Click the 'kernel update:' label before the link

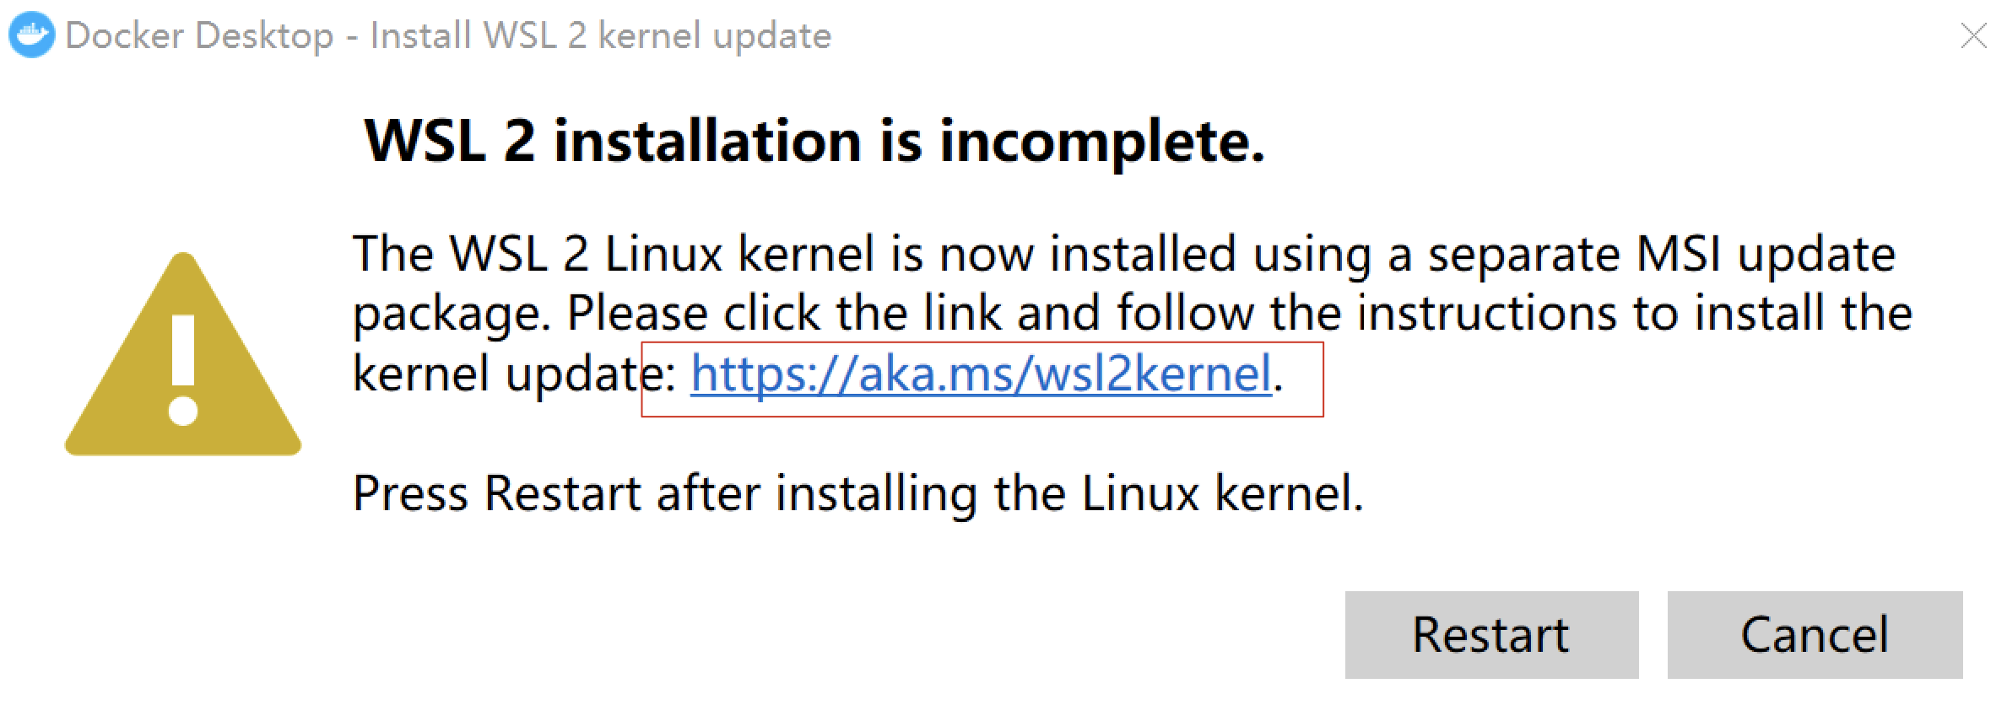point(514,374)
